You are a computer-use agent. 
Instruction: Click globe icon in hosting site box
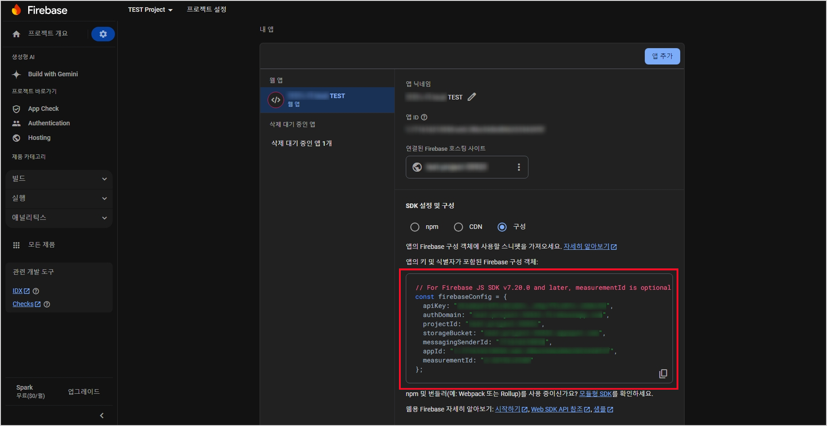pos(417,167)
